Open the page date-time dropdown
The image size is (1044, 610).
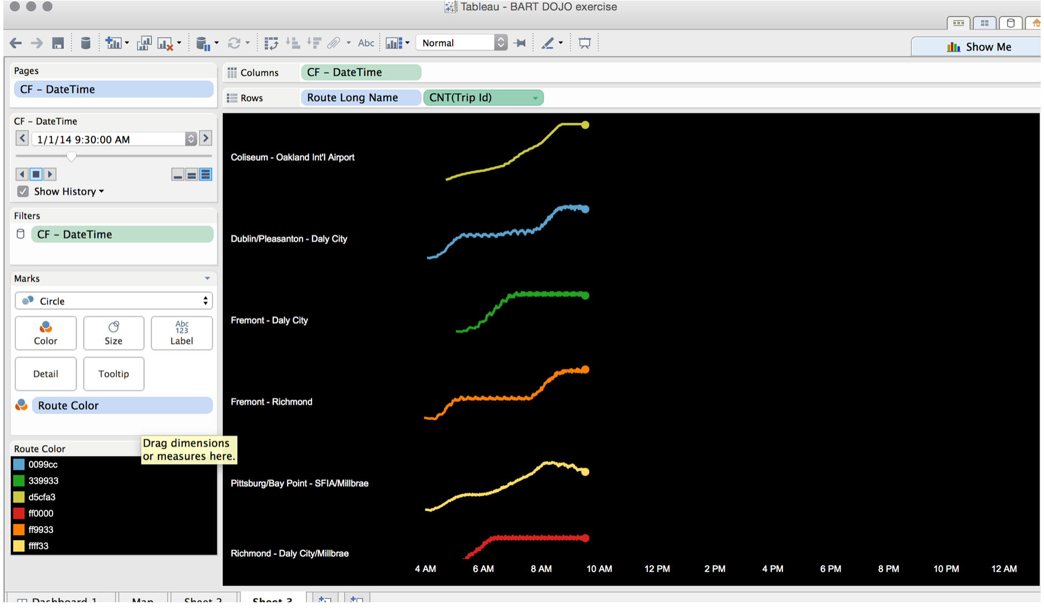(x=191, y=139)
